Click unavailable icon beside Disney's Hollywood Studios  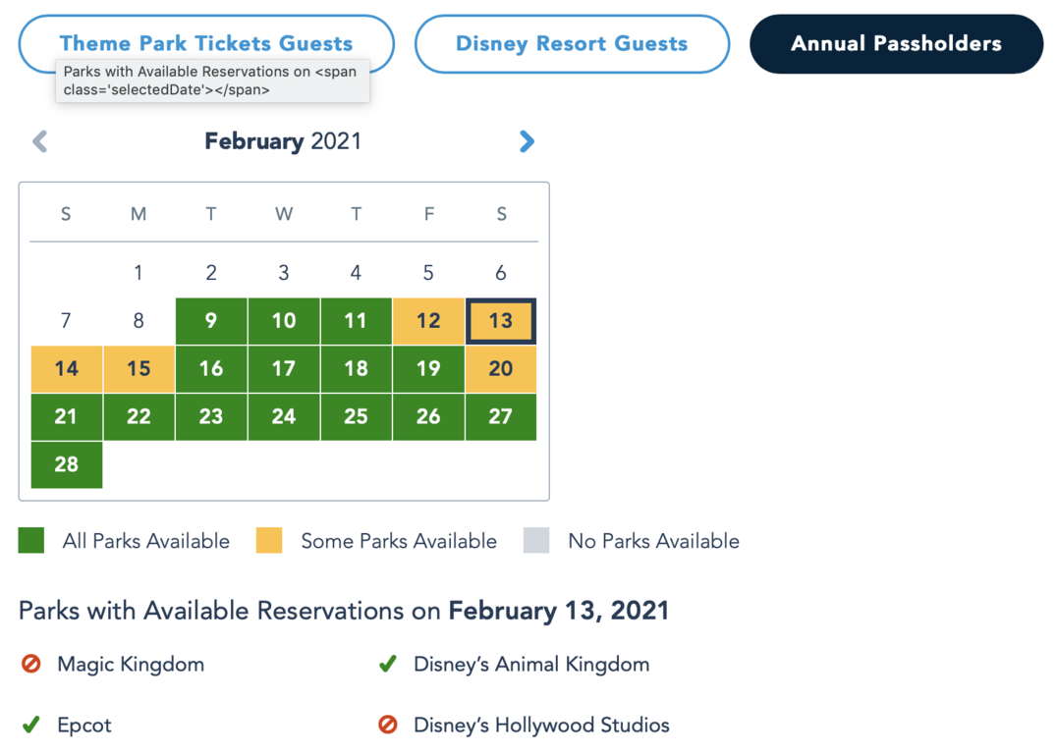point(388,726)
